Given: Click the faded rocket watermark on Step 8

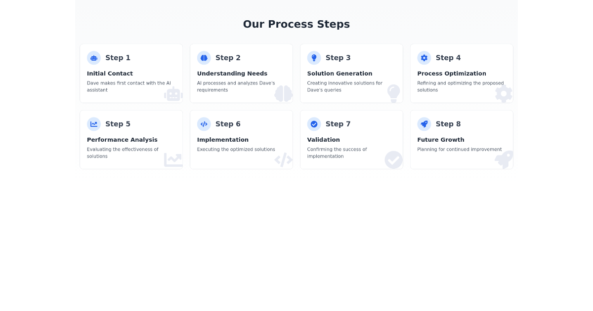Looking at the screenshot, I should point(504,159).
